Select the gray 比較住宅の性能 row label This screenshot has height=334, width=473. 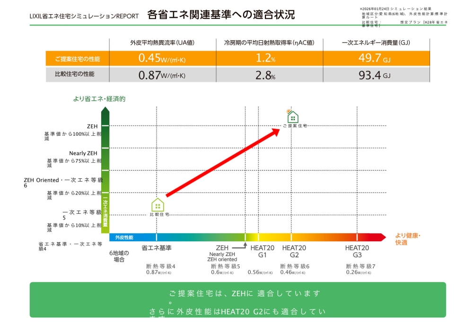point(78,74)
